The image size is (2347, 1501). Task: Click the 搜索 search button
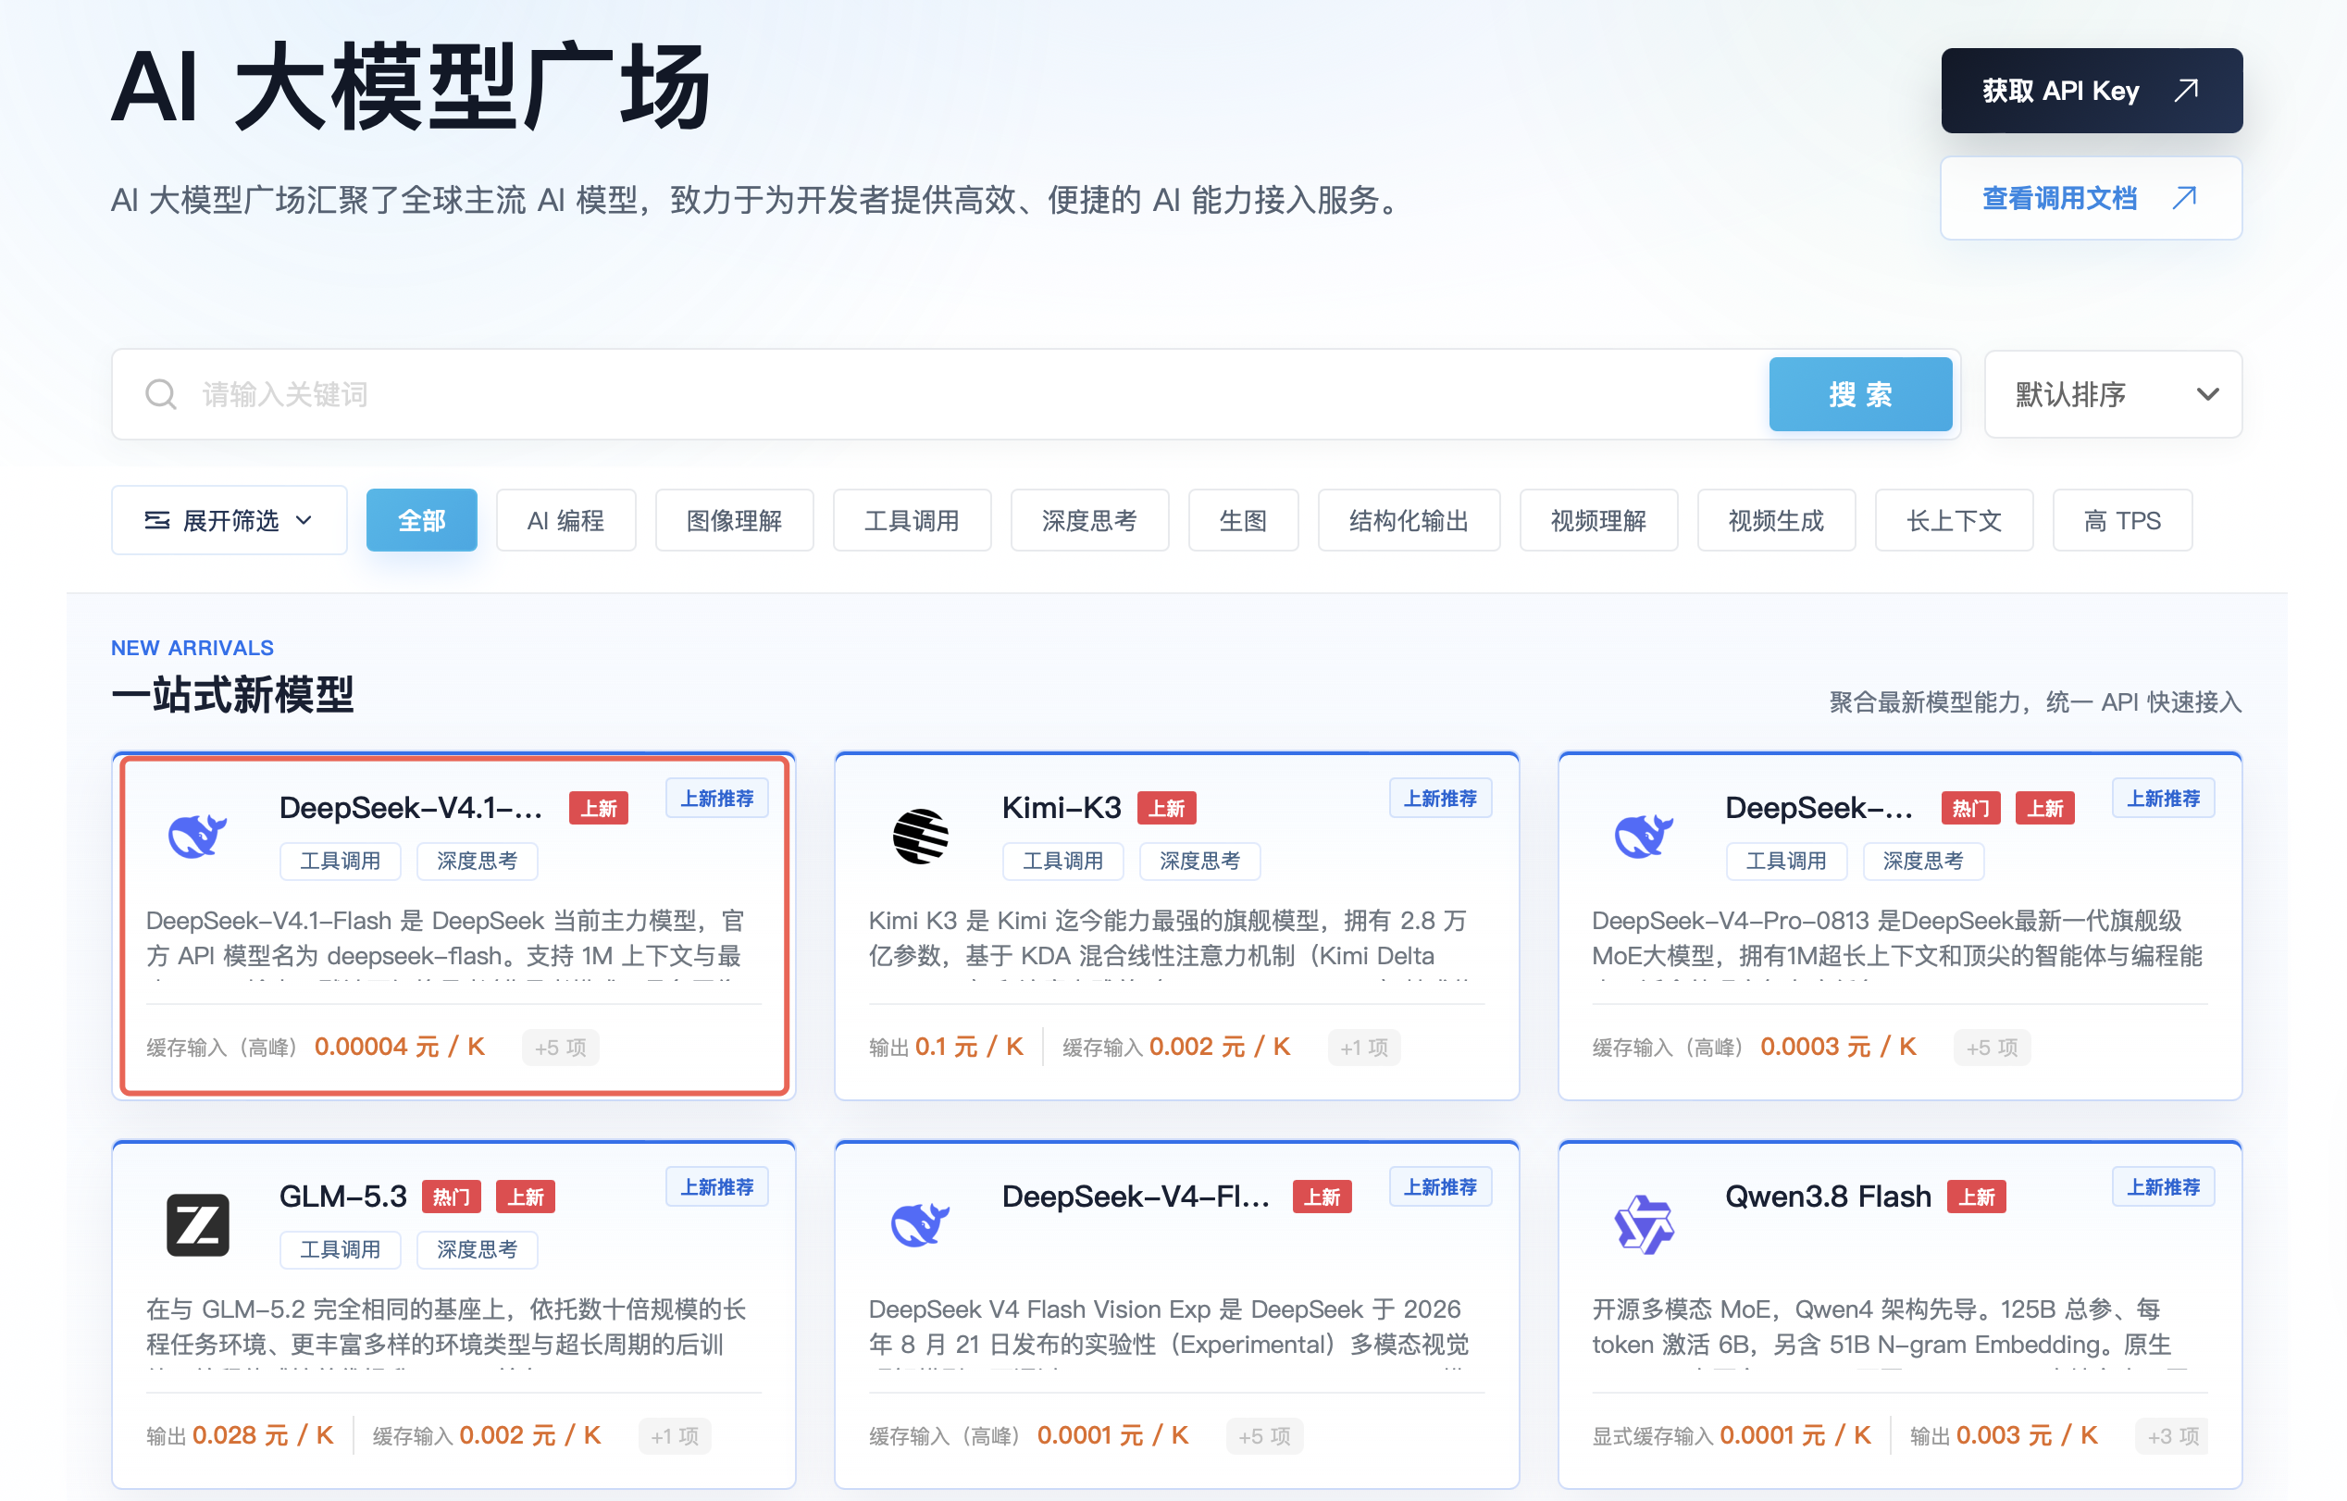pyautogui.click(x=1859, y=395)
